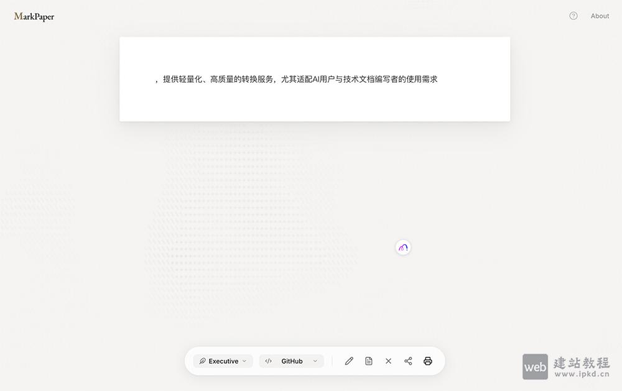Open the document icon in the toolbar
The width and height of the screenshot is (622, 391).
(x=369, y=361)
